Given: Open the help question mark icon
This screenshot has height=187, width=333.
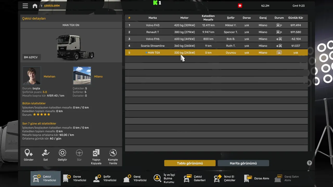Looking at the screenshot, I should click(x=309, y=163).
